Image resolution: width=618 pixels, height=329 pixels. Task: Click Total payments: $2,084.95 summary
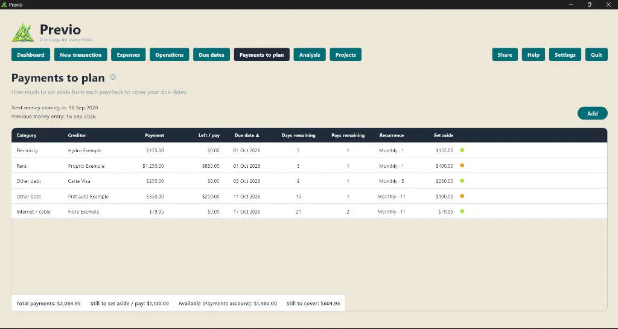point(48,304)
